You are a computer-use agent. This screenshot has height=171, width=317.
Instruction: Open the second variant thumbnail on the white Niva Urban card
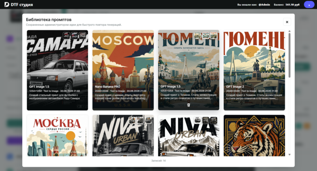(x=206, y=120)
